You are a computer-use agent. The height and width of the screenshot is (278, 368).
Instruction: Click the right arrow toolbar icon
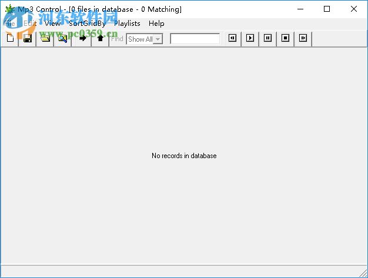[x=82, y=38]
